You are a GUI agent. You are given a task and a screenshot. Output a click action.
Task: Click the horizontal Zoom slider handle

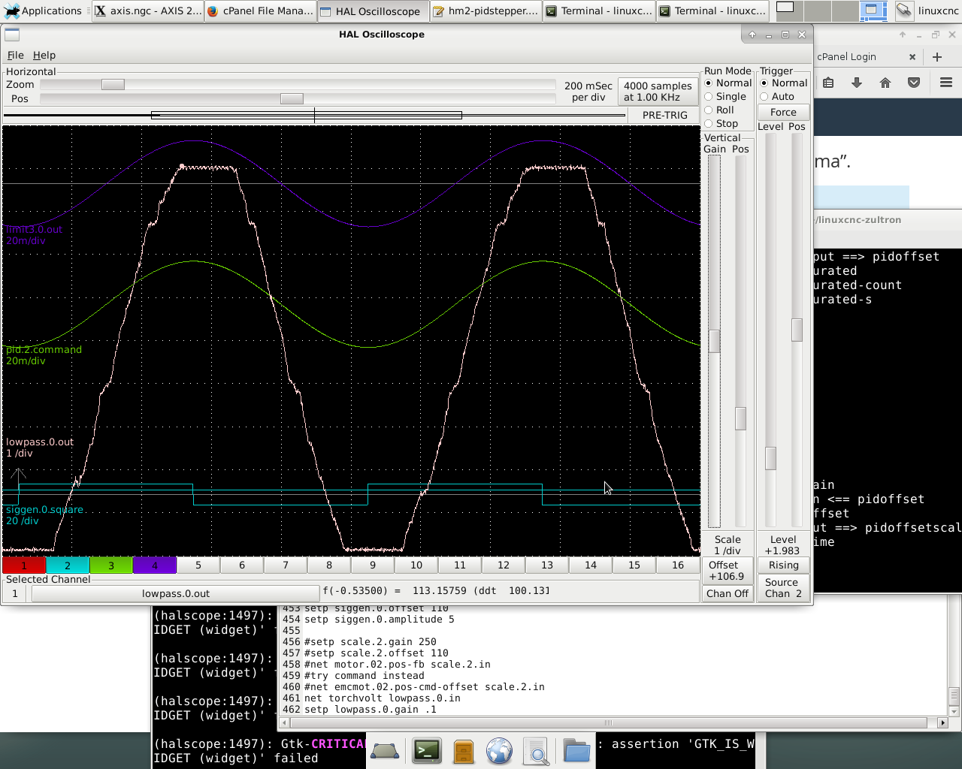point(113,85)
